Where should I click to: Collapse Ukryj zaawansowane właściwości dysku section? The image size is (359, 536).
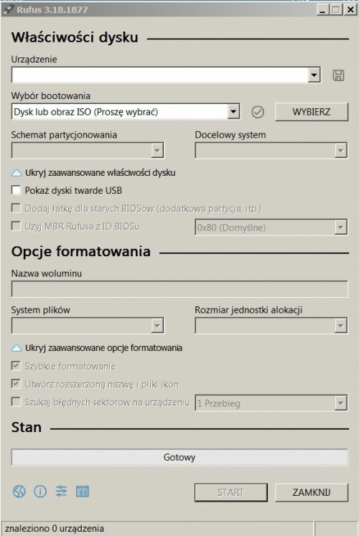[93, 173]
